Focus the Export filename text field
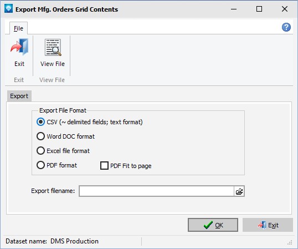The height and width of the screenshot is (249, 298). pyautogui.click(x=156, y=191)
